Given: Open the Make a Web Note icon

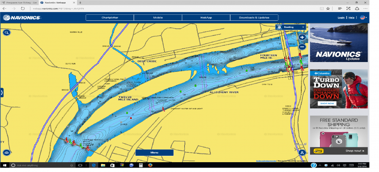Looking at the screenshot, I should (348, 8).
